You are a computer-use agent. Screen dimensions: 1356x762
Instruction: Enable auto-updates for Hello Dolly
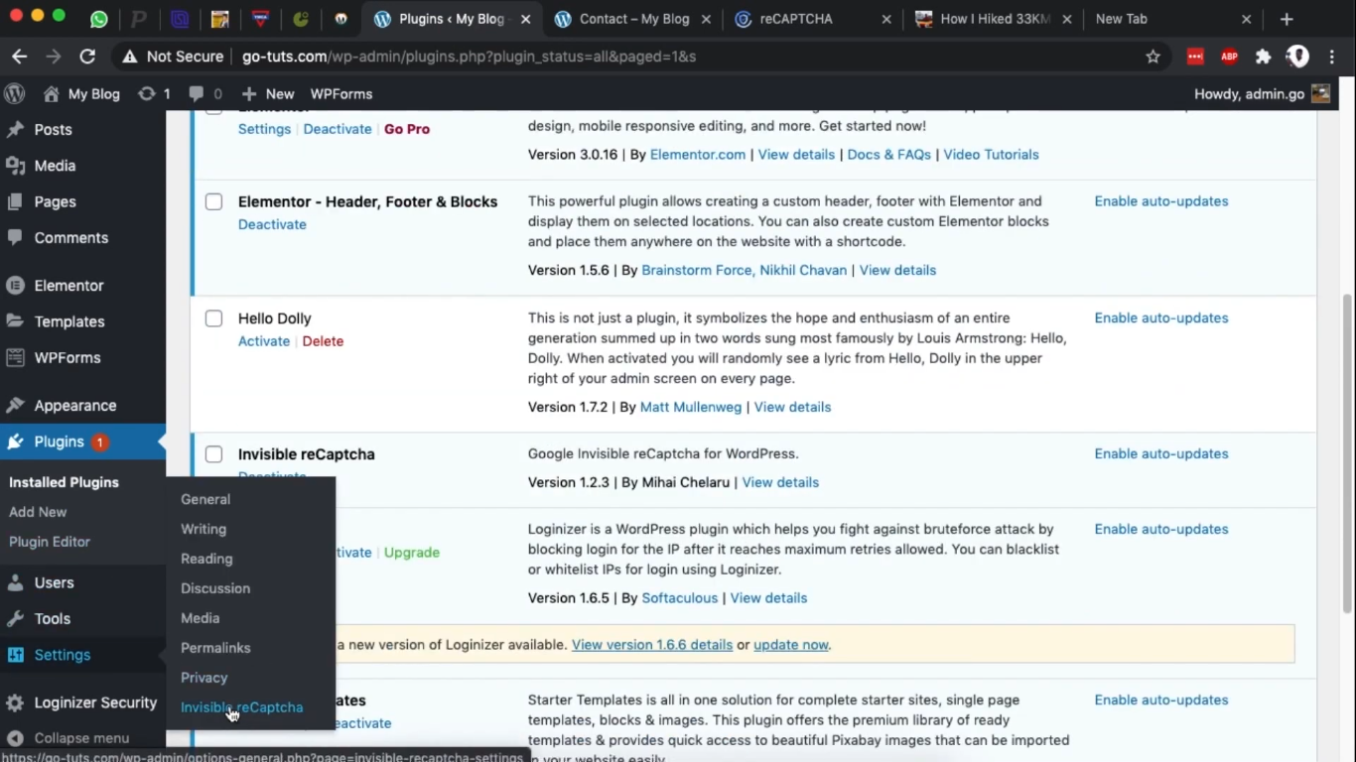point(1161,318)
